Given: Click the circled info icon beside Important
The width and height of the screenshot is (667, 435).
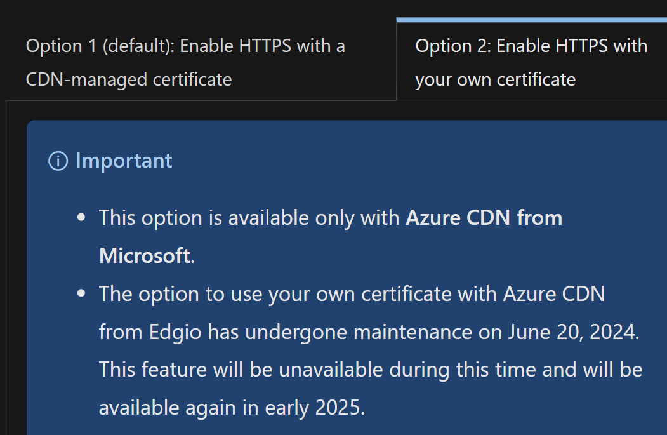Looking at the screenshot, I should click(x=57, y=161).
